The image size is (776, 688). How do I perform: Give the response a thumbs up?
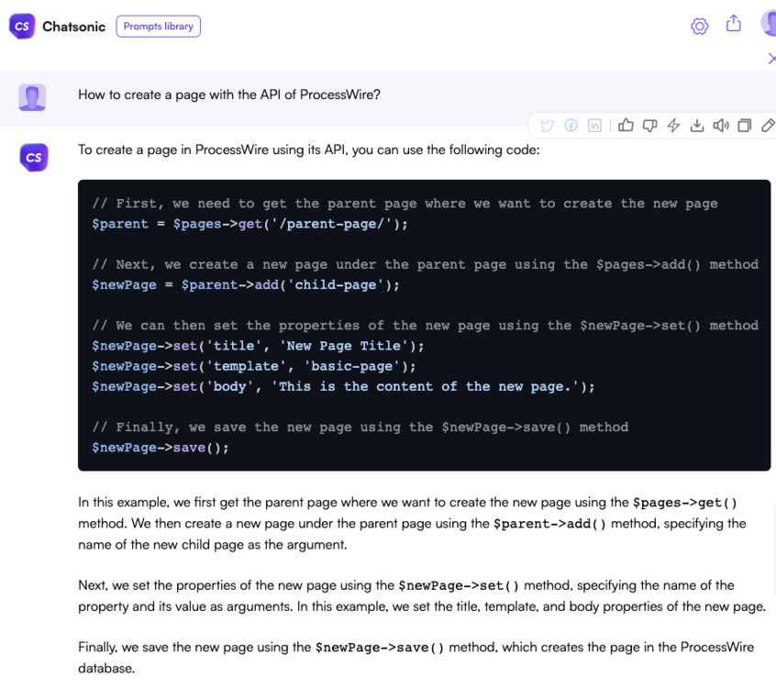click(626, 126)
